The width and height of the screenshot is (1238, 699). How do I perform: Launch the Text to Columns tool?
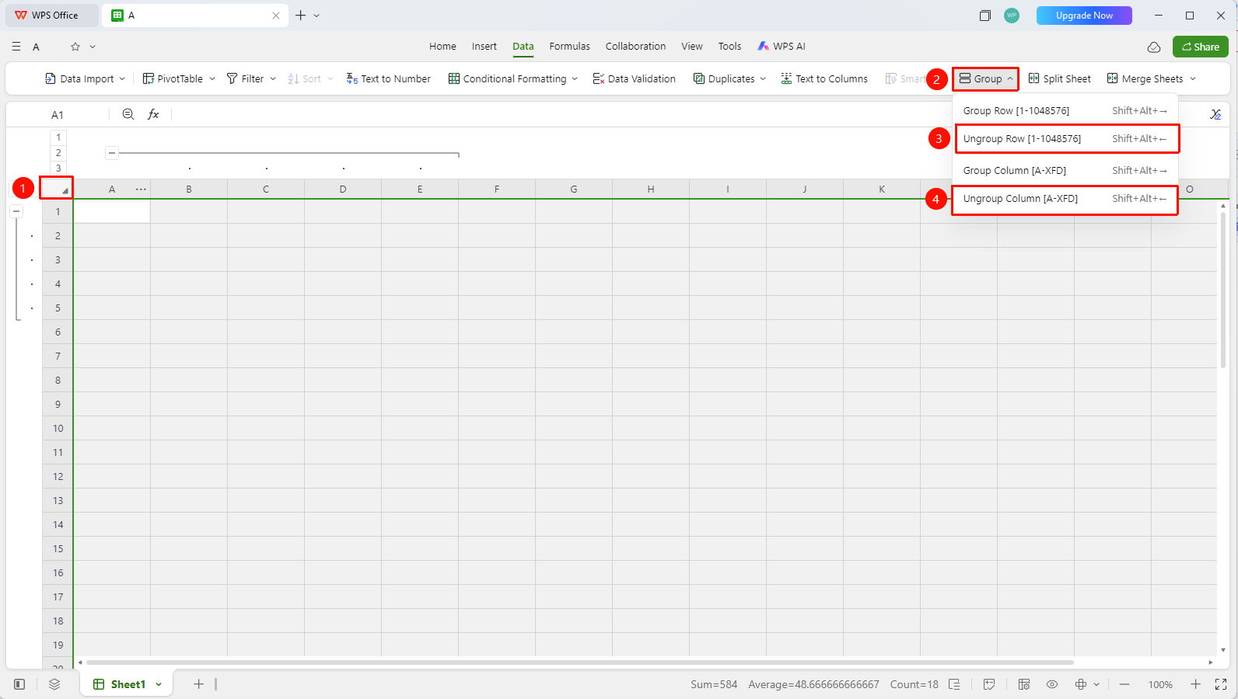tap(824, 78)
